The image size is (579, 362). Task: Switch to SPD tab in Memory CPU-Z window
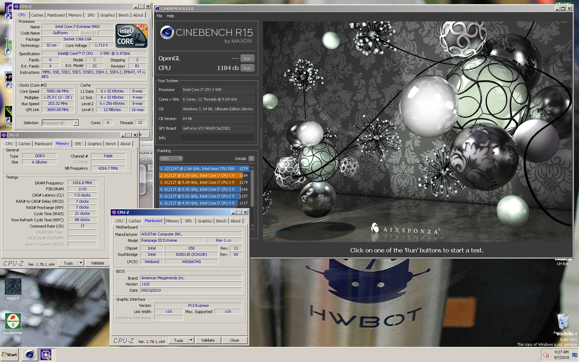78,144
